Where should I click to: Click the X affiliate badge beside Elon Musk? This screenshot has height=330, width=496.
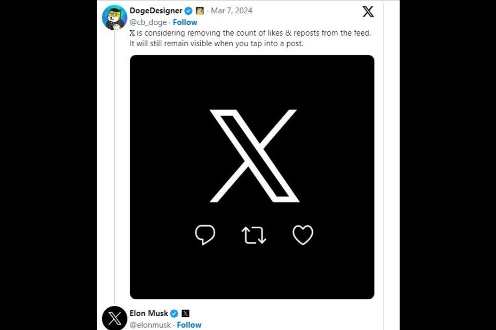click(x=186, y=313)
